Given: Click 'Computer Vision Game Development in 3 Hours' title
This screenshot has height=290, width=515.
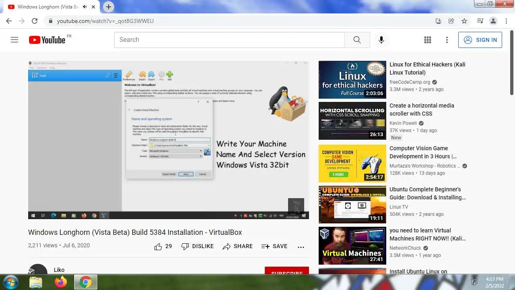Looking at the screenshot, I should [x=424, y=152].
